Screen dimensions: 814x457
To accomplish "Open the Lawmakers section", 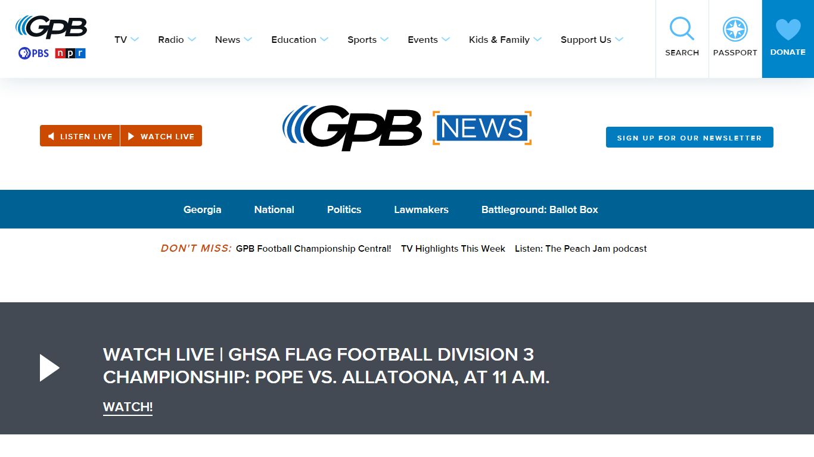I will tap(421, 209).
